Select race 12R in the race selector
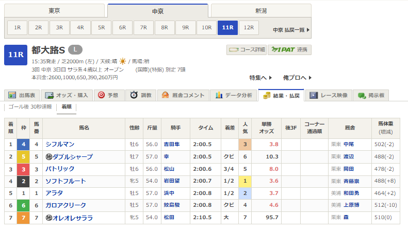408x231 pixels. coord(249,28)
